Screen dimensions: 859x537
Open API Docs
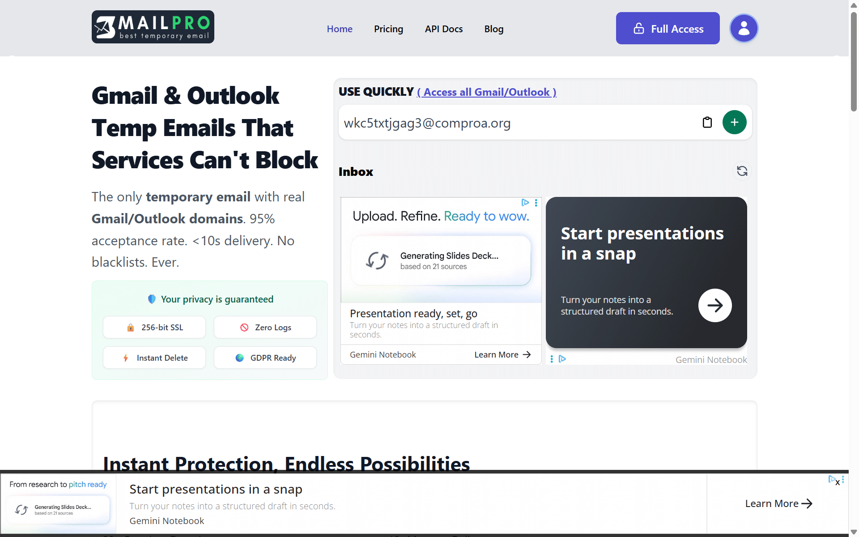[444, 29]
